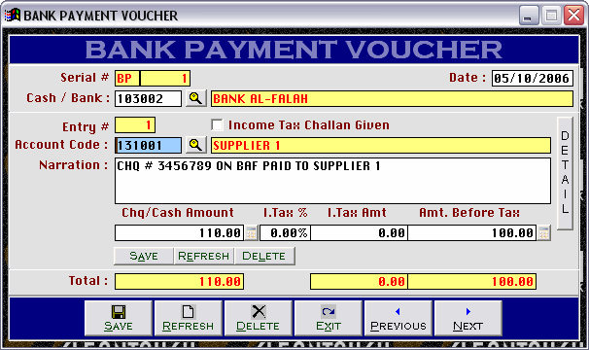Enable Income Tax Challan Given checkbox
Image resolution: width=589 pixels, height=350 pixels.
pos(217,124)
